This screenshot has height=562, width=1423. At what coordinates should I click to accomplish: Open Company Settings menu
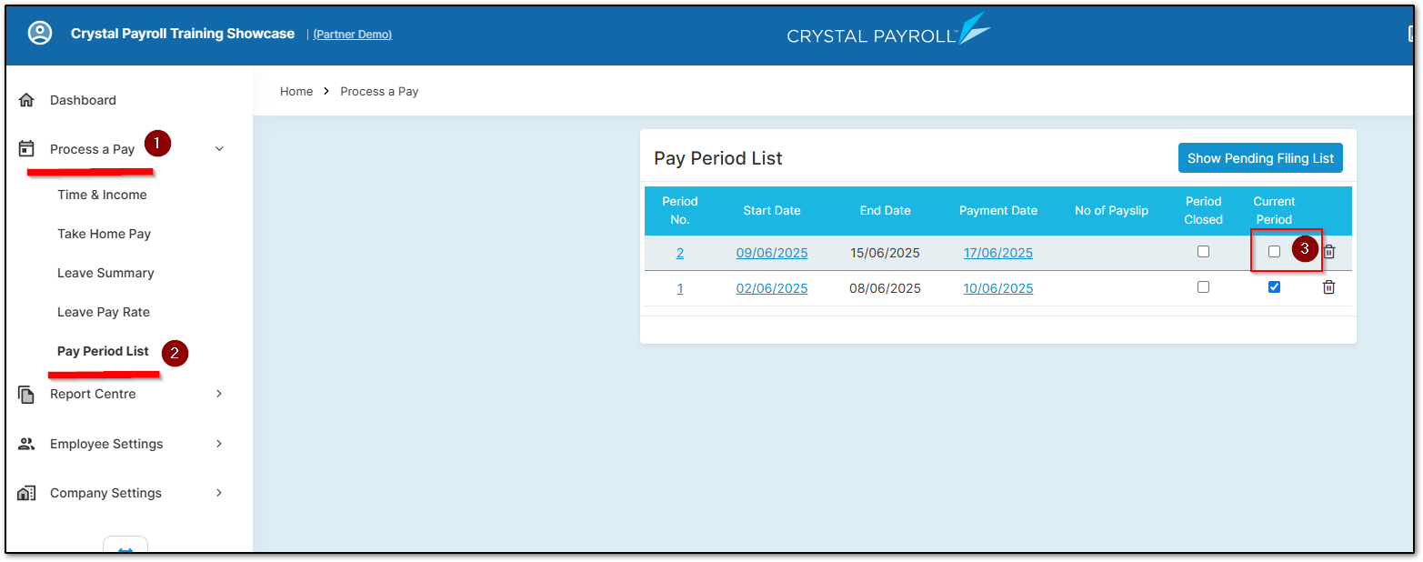coord(105,493)
